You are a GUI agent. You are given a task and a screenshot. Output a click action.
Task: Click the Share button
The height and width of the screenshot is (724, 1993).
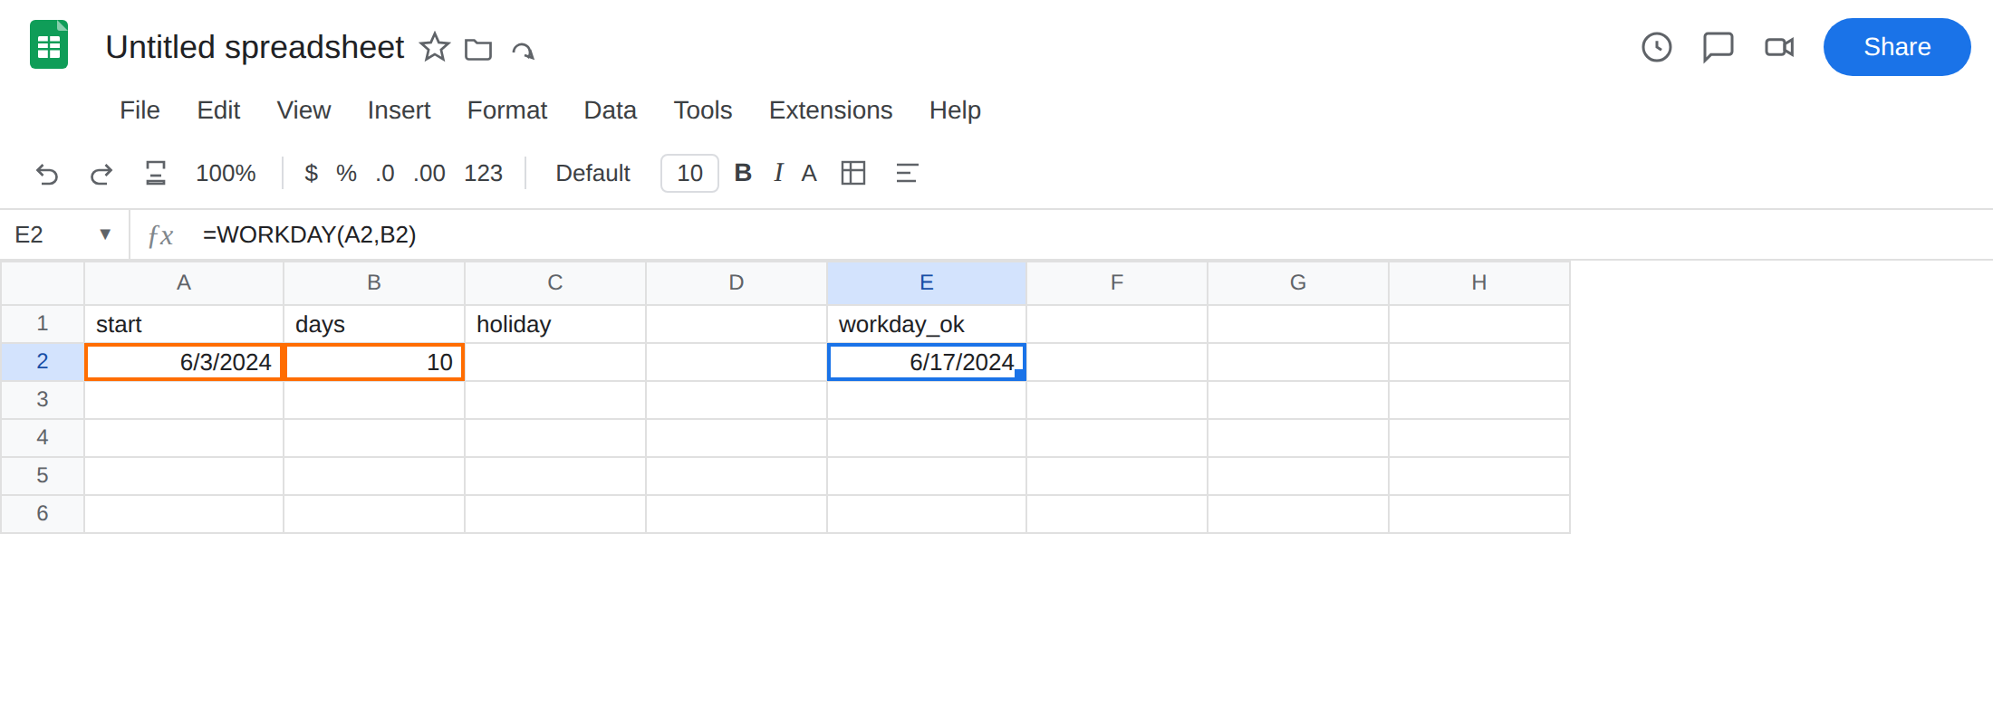1897,47
